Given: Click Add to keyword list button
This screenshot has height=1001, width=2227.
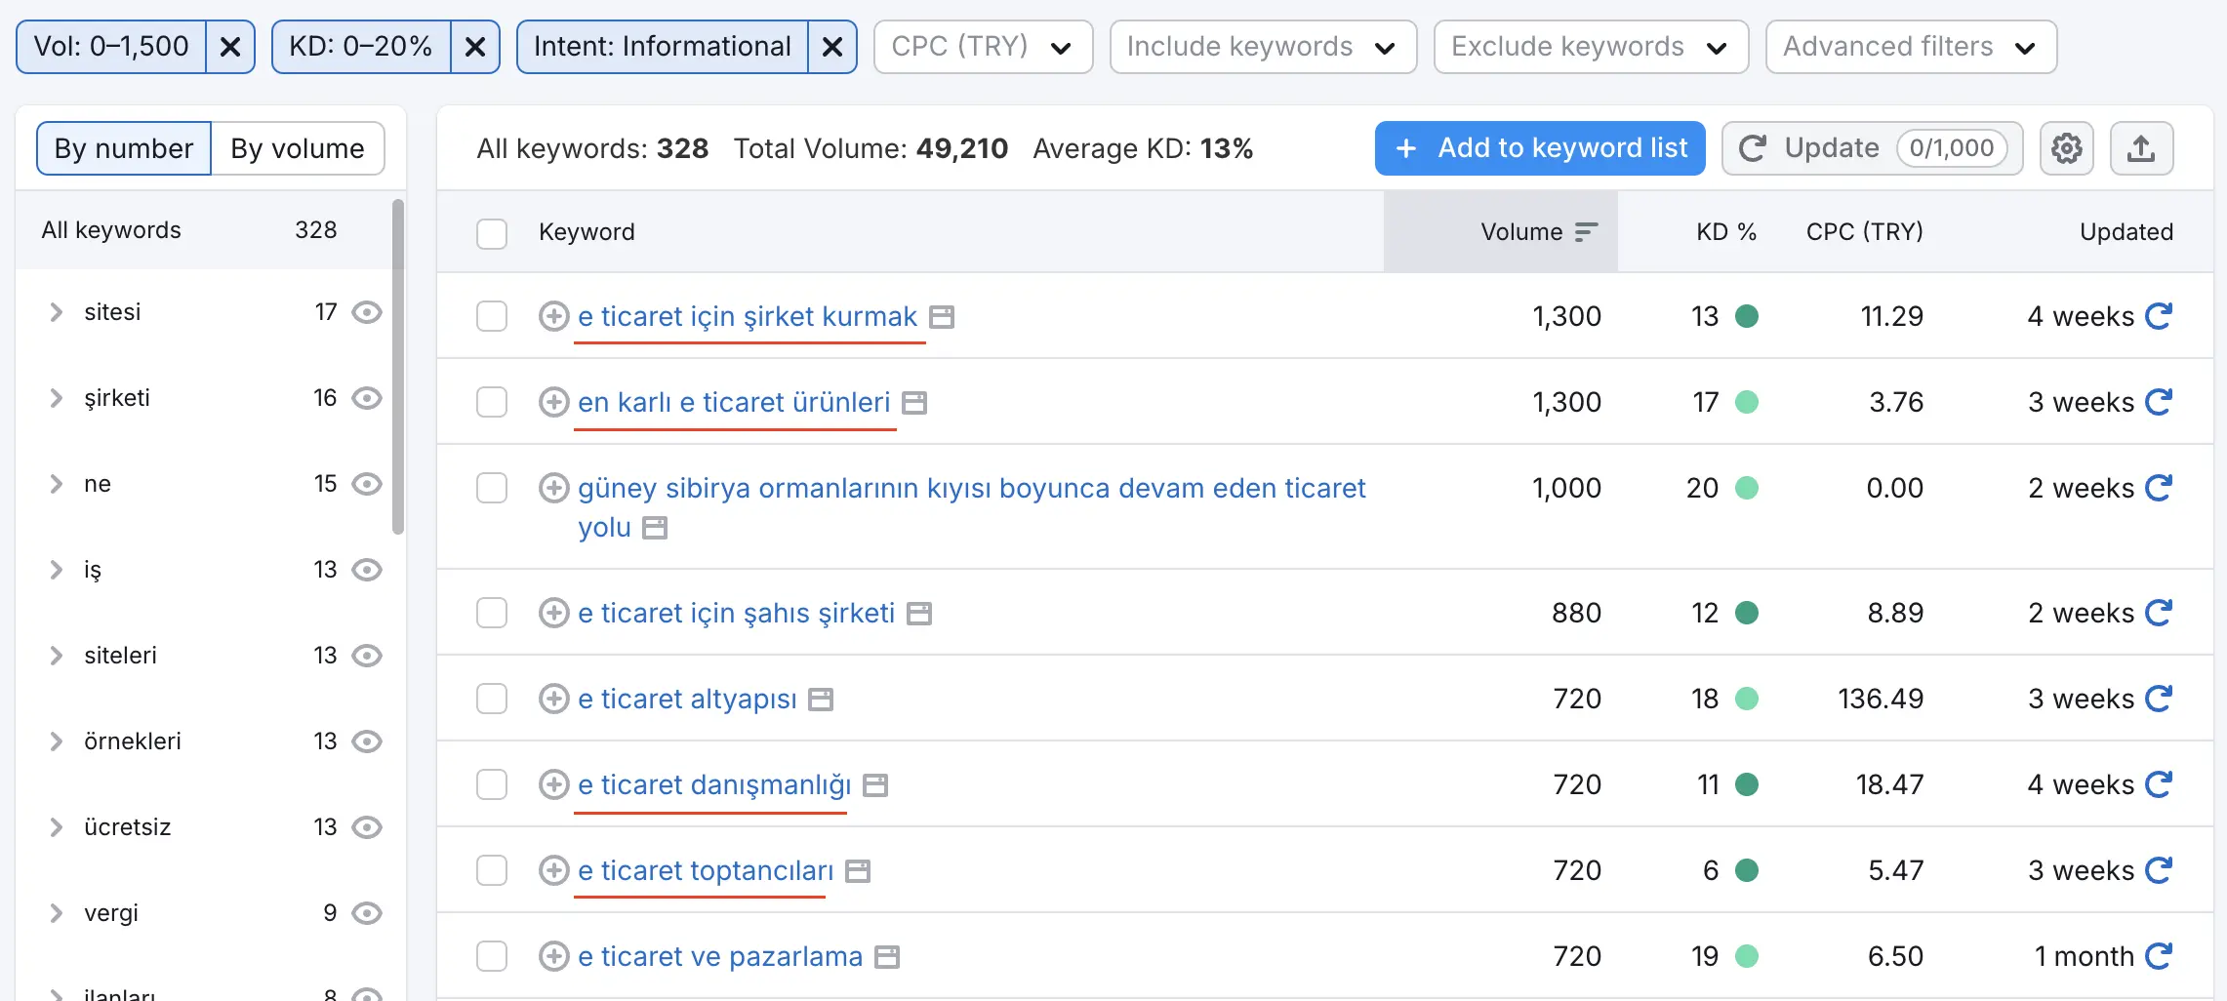Looking at the screenshot, I should pyautogui.click(x=1540, y=148).
